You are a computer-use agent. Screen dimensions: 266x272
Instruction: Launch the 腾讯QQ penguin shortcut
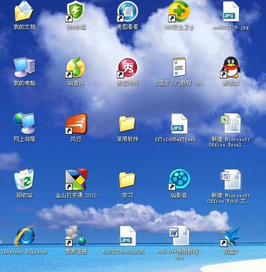pos(231,67)
